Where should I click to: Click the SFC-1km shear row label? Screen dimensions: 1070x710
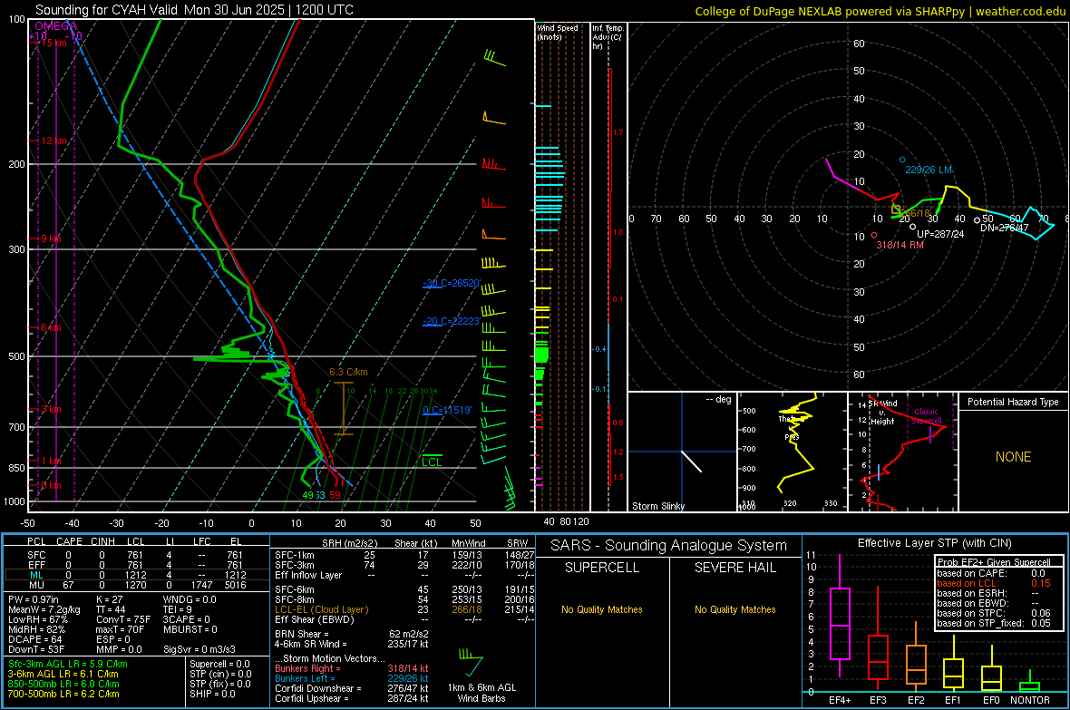[x=294, y=555]
